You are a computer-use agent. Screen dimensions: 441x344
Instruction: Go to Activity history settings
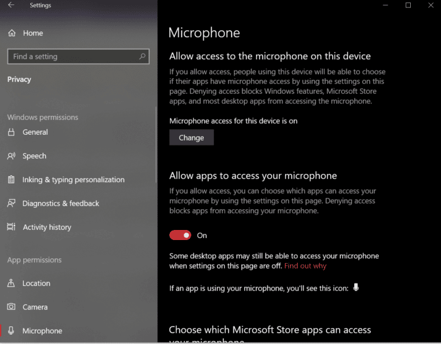(47, 227)
